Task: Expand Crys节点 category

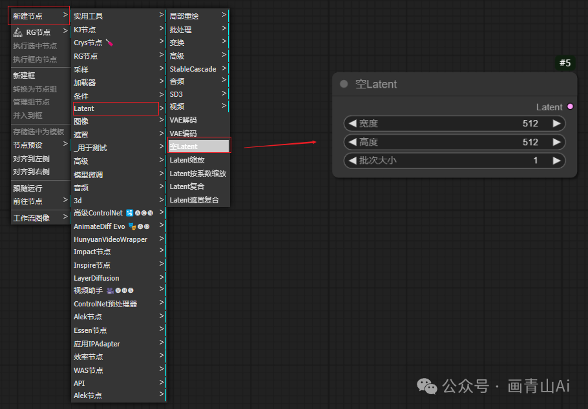Action: click(118, 43)
